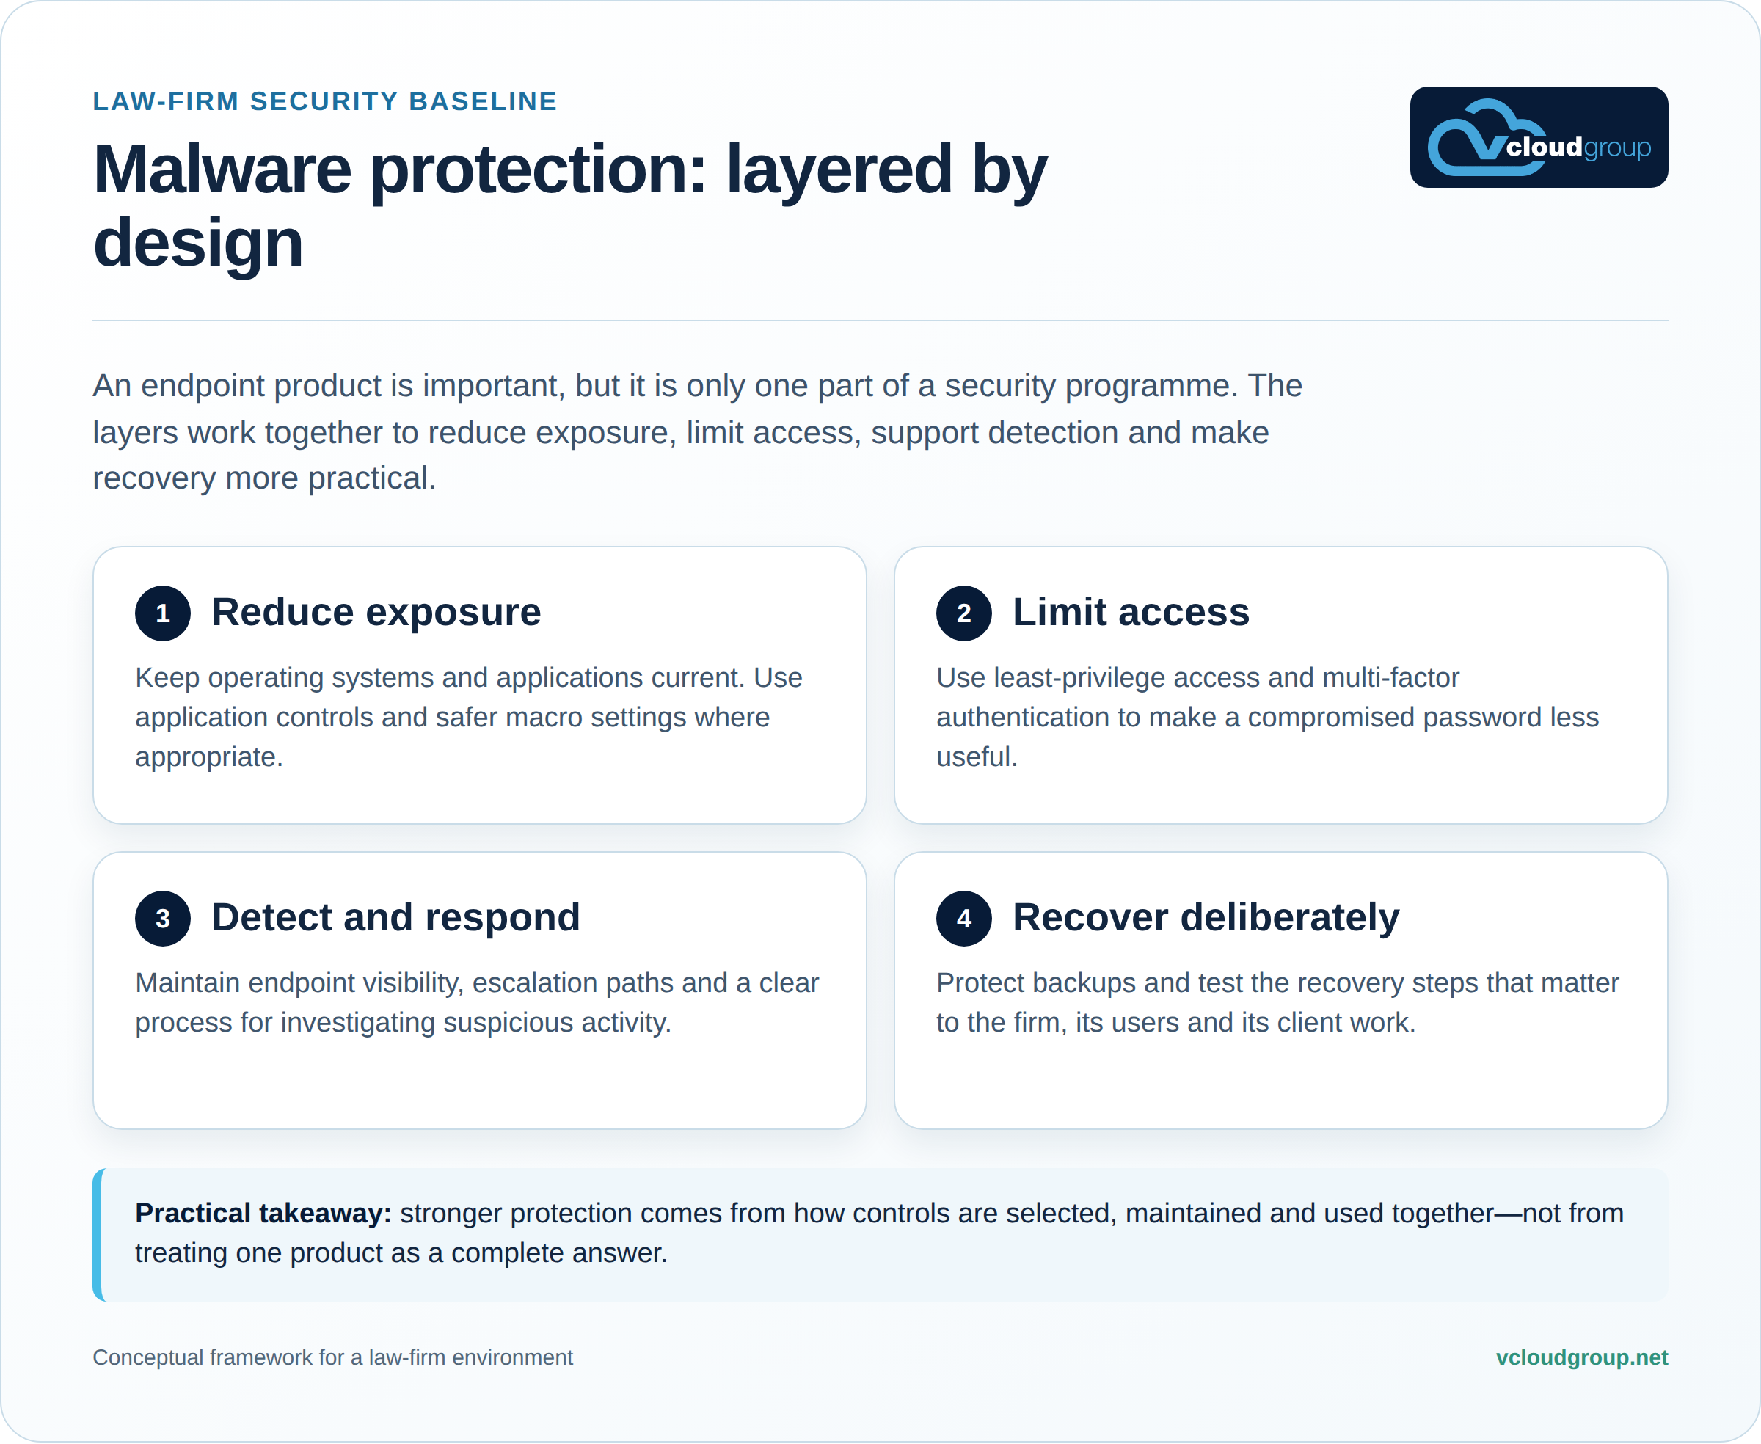Click the number 4 badge
Screen dimensions: 1761x1444
coord(964,919)
